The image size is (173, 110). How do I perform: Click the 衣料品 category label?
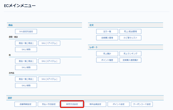pyautogui.click(x=12, y=73)
